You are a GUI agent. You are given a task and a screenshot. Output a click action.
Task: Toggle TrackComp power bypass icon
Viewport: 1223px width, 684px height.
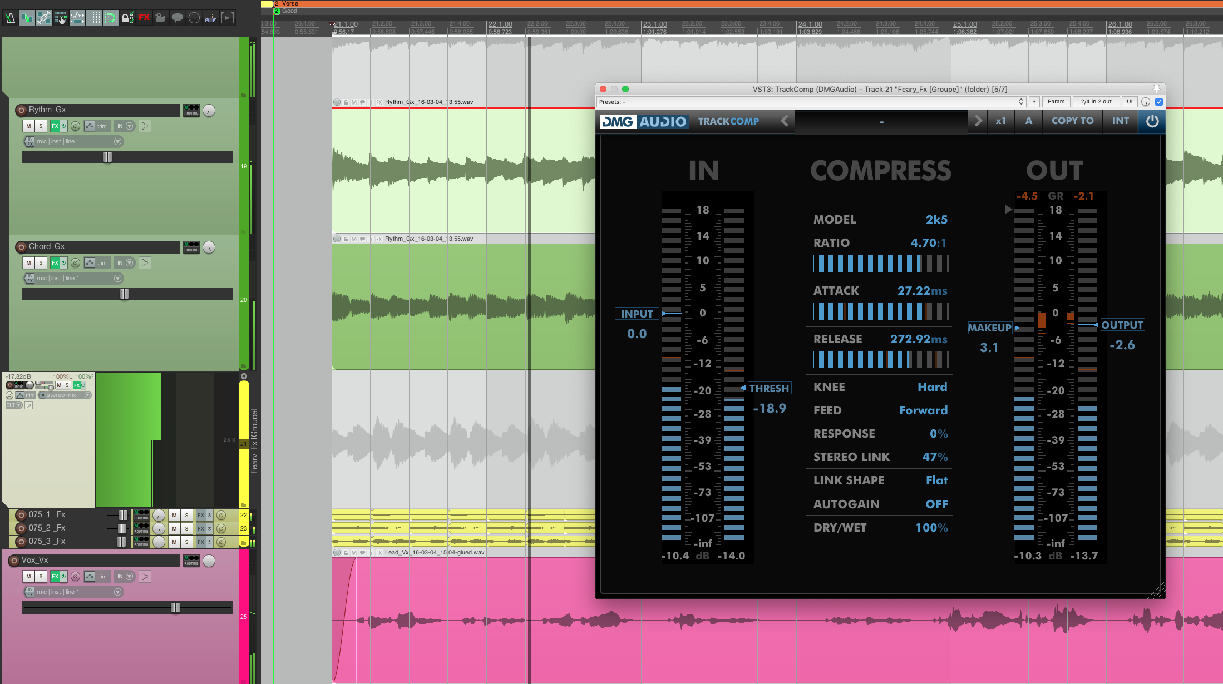tap(1152, 121)
